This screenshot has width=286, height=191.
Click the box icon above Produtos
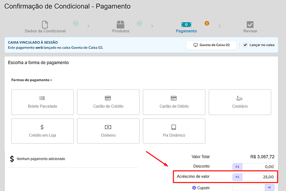(120, 24)
